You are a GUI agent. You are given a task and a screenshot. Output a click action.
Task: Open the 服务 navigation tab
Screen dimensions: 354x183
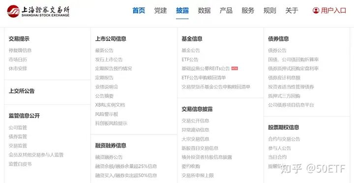pyautogui.click(x=248, y=10)
